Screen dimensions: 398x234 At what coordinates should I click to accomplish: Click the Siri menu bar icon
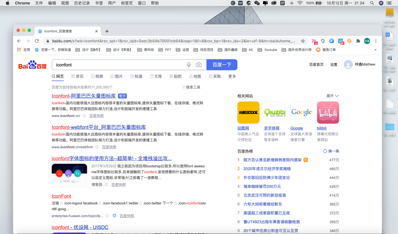[381, 3]
